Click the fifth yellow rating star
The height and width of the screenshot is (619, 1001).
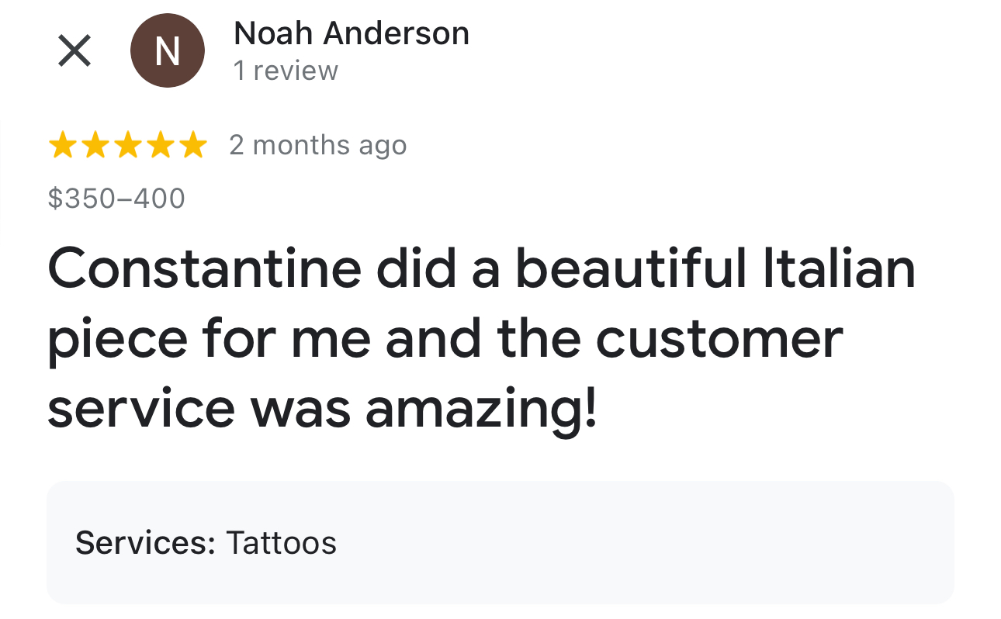point(192,145)
